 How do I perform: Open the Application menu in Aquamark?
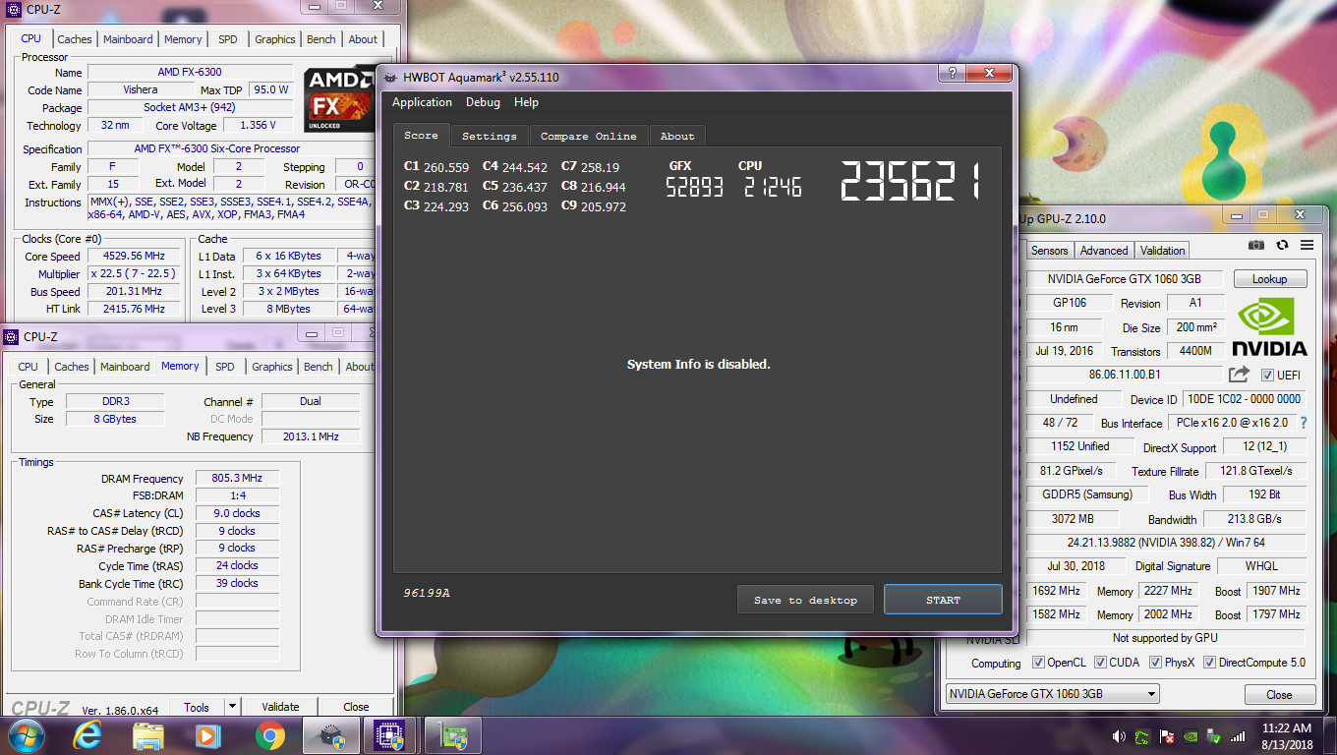[422, 102]
